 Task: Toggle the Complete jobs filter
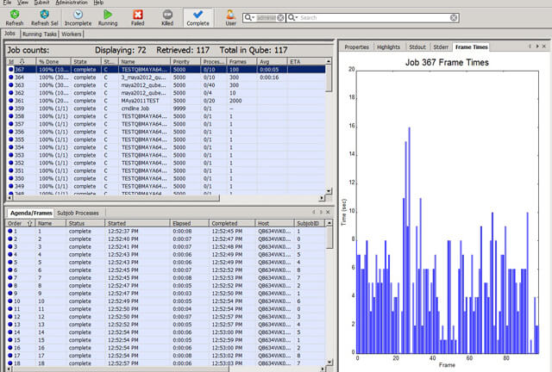(198, 17)
